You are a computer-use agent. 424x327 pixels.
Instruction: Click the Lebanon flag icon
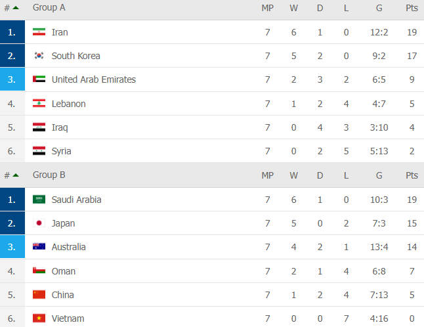point(39,103)
